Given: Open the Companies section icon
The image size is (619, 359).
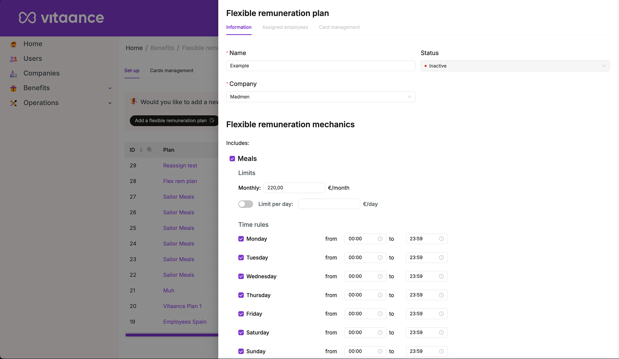Looking at the screenshot, I should click(x=13, y=73).
